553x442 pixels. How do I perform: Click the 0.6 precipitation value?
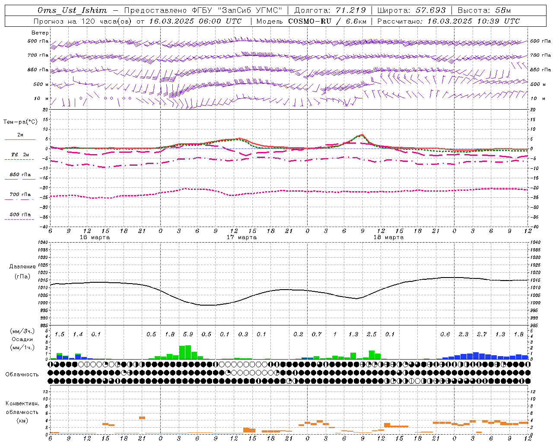[445, 335]
